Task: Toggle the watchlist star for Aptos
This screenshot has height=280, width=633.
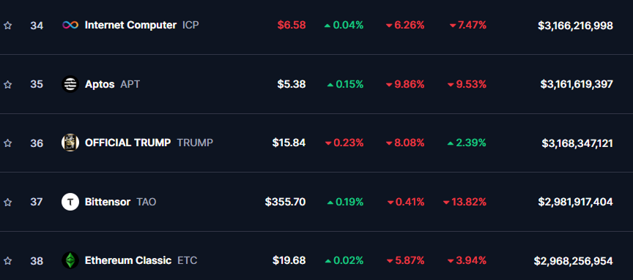Action: tap(7, 85)
